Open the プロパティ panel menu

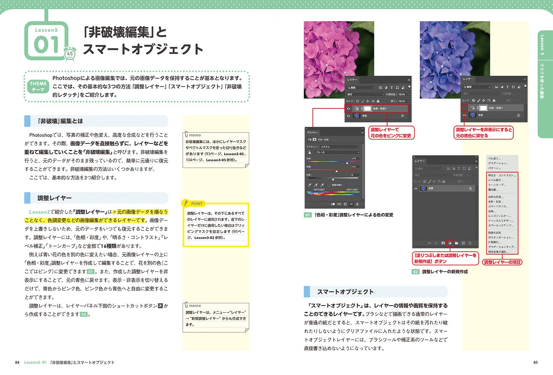coord(362,132)
